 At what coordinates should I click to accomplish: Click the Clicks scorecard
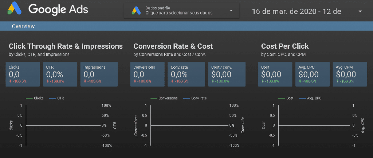tap(23, 74)
